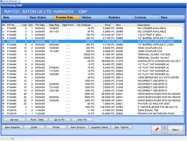
Task: Click the Doc. Mgmnt button
Action: pos(121,127)
